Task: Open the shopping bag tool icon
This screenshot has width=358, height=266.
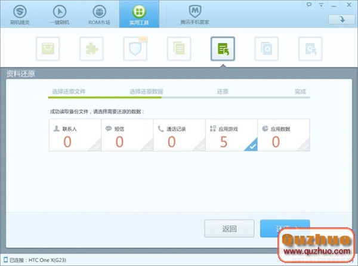Action: pyautogui.click(x=48, y=49)
